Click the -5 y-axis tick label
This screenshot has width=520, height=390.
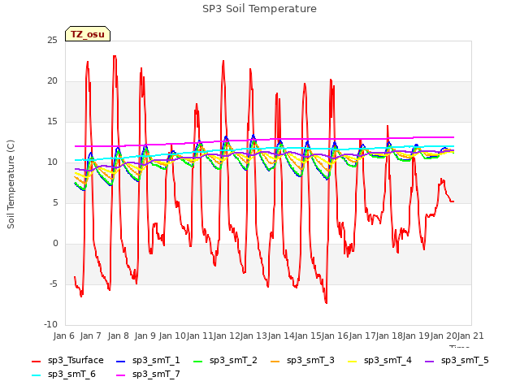click(x=54, y=284)
